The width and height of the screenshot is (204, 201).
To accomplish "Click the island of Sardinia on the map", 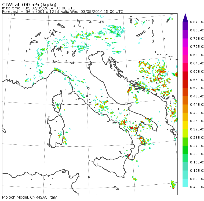I will [56, 131].
